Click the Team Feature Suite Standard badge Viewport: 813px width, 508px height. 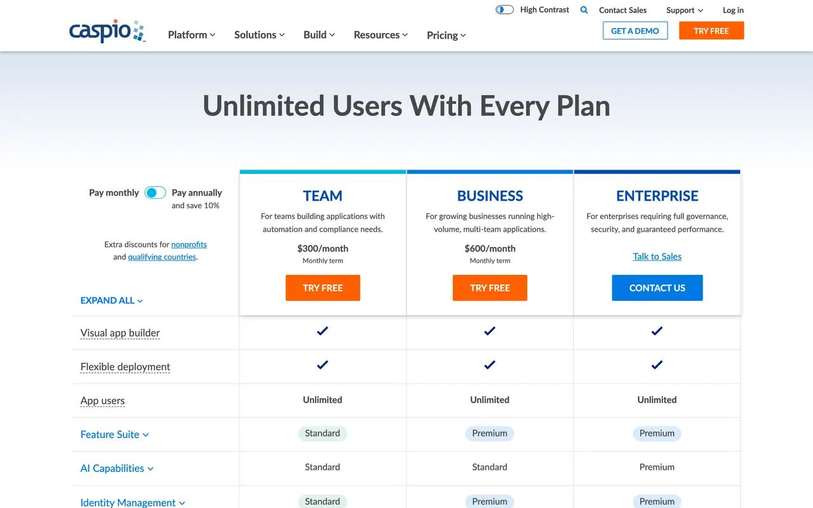(323, 434)
